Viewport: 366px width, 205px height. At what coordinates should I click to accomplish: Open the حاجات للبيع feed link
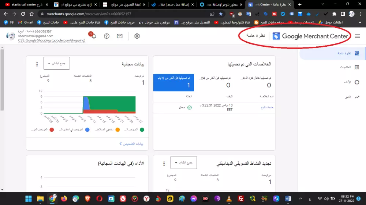tap(267, 107)
